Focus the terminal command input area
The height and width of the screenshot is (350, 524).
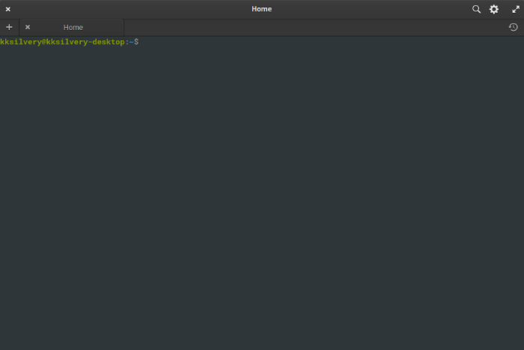tap(262, 193)
